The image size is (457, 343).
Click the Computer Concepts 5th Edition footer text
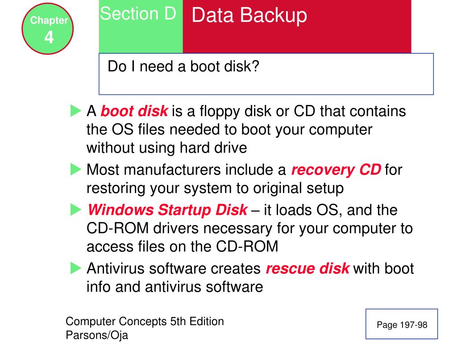pyautogui.click(x=145, y=321)
